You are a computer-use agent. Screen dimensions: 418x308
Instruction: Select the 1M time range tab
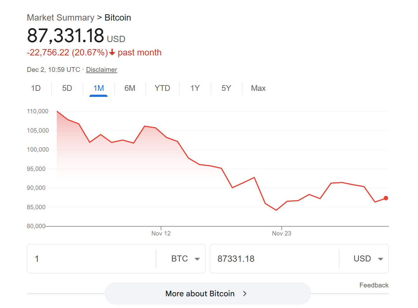click(x=98, y=88)
